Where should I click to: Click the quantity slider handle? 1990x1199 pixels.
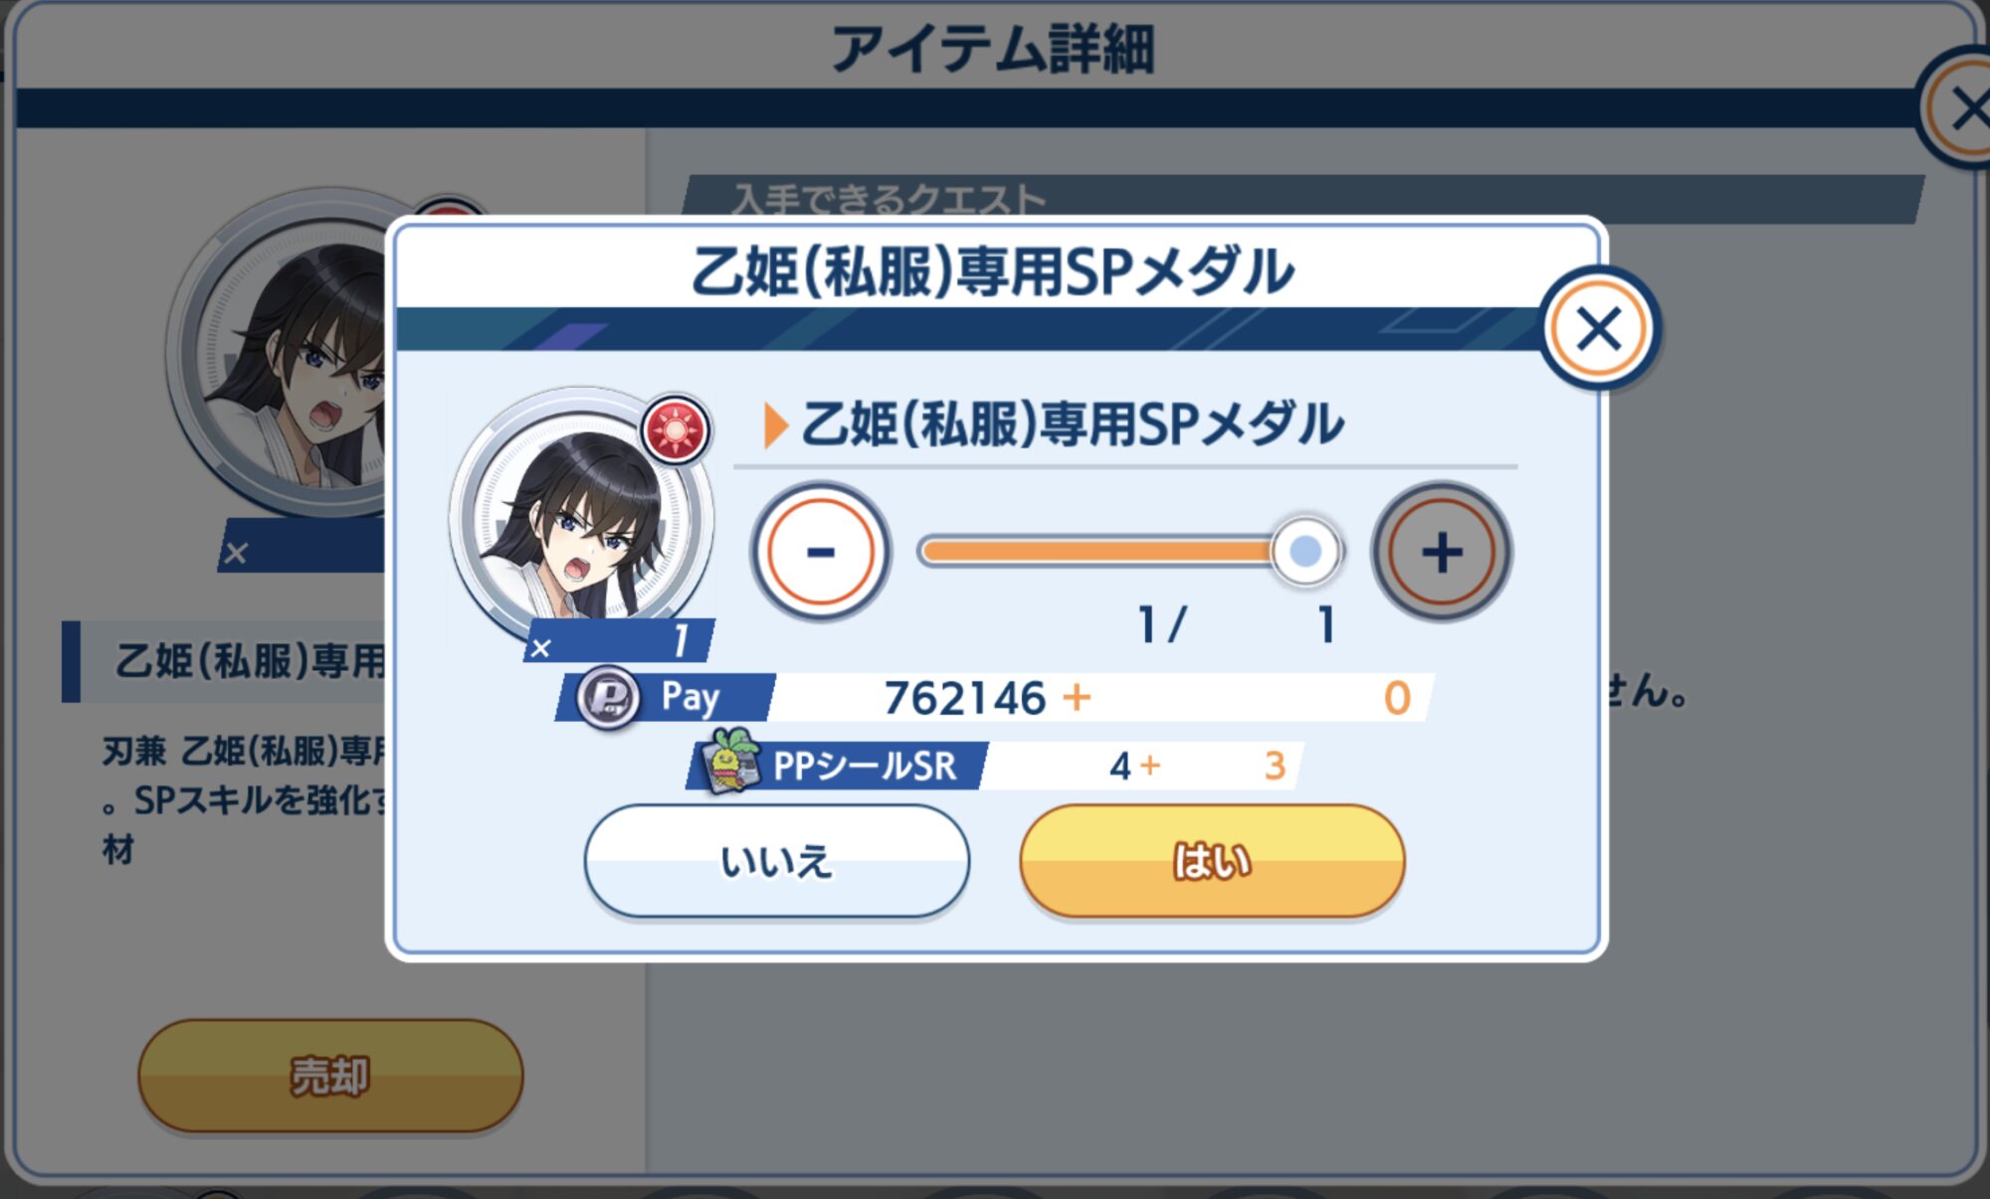1305,551
